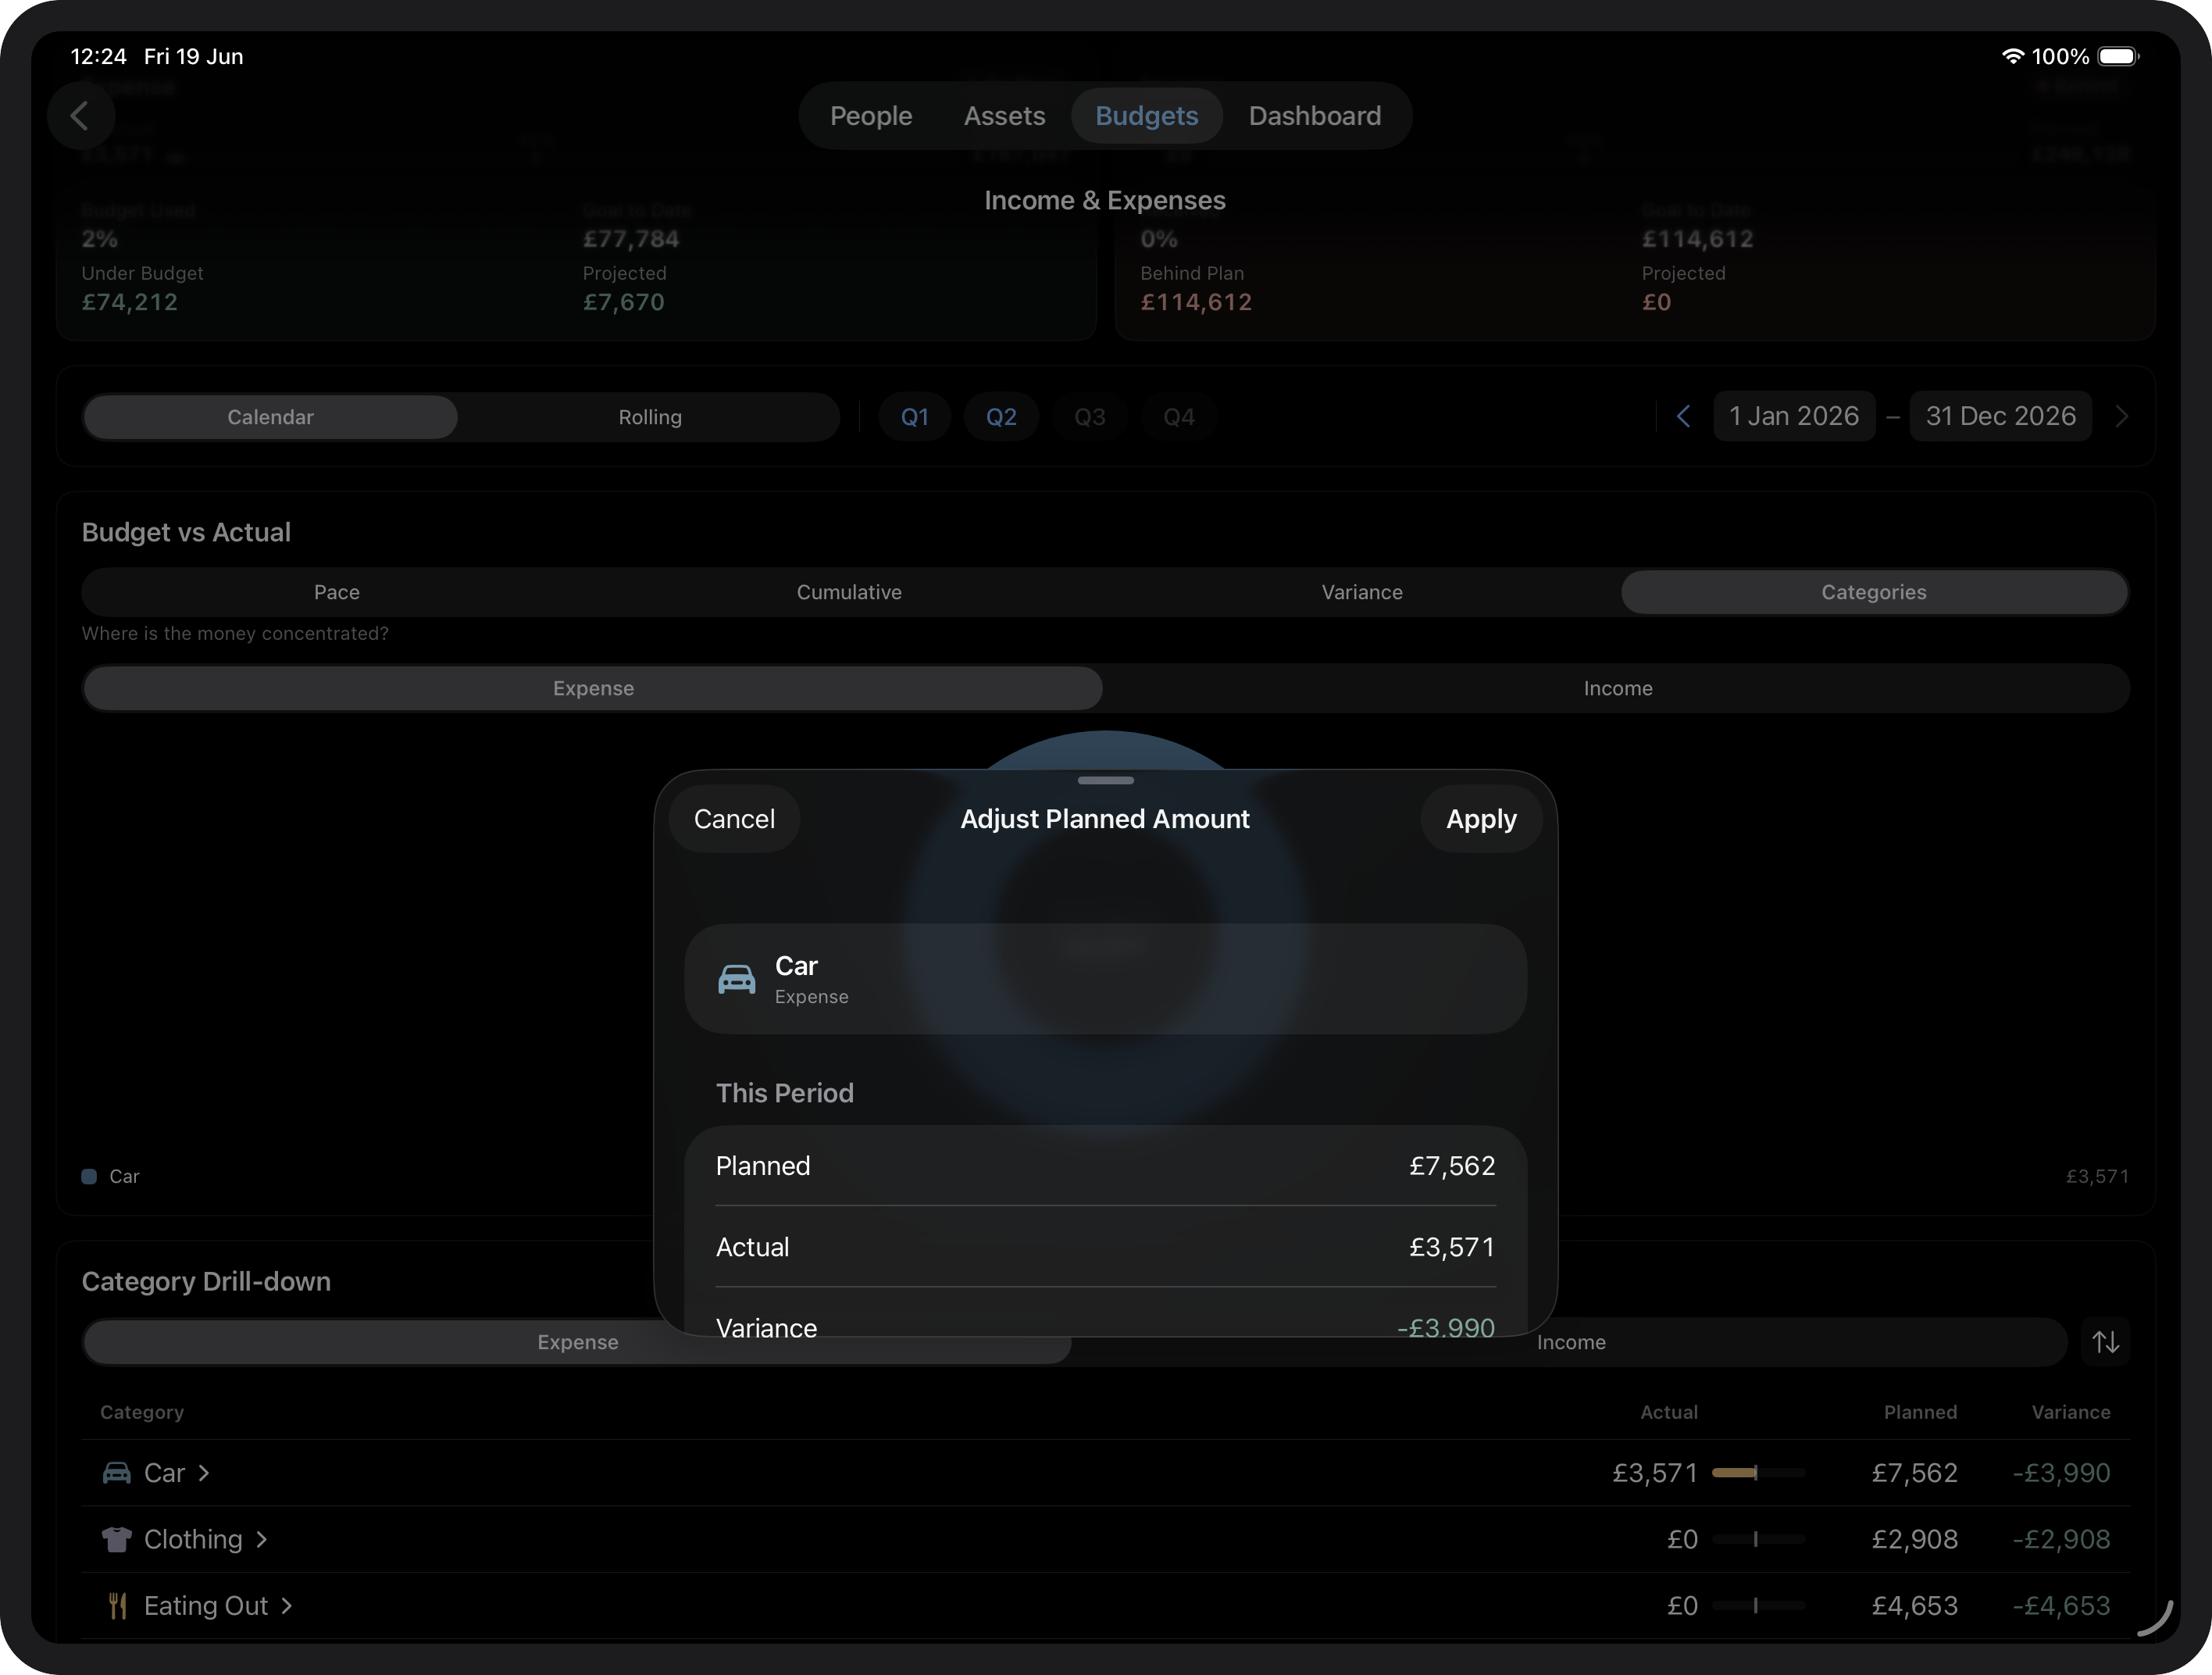Click the Behind Plan £114,612 figure
2212x1675 pixels.
[x=1196, y=302]
